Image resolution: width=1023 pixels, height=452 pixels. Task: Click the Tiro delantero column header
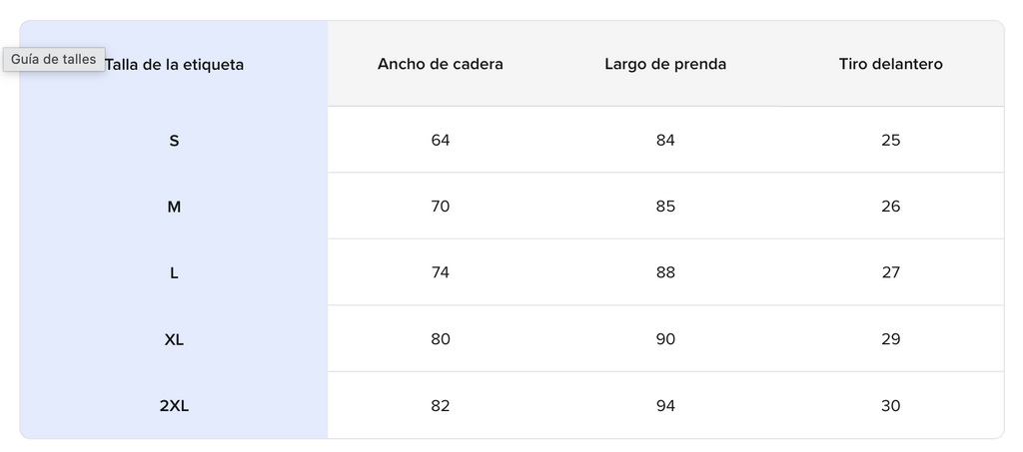click(x=890, y=64)
